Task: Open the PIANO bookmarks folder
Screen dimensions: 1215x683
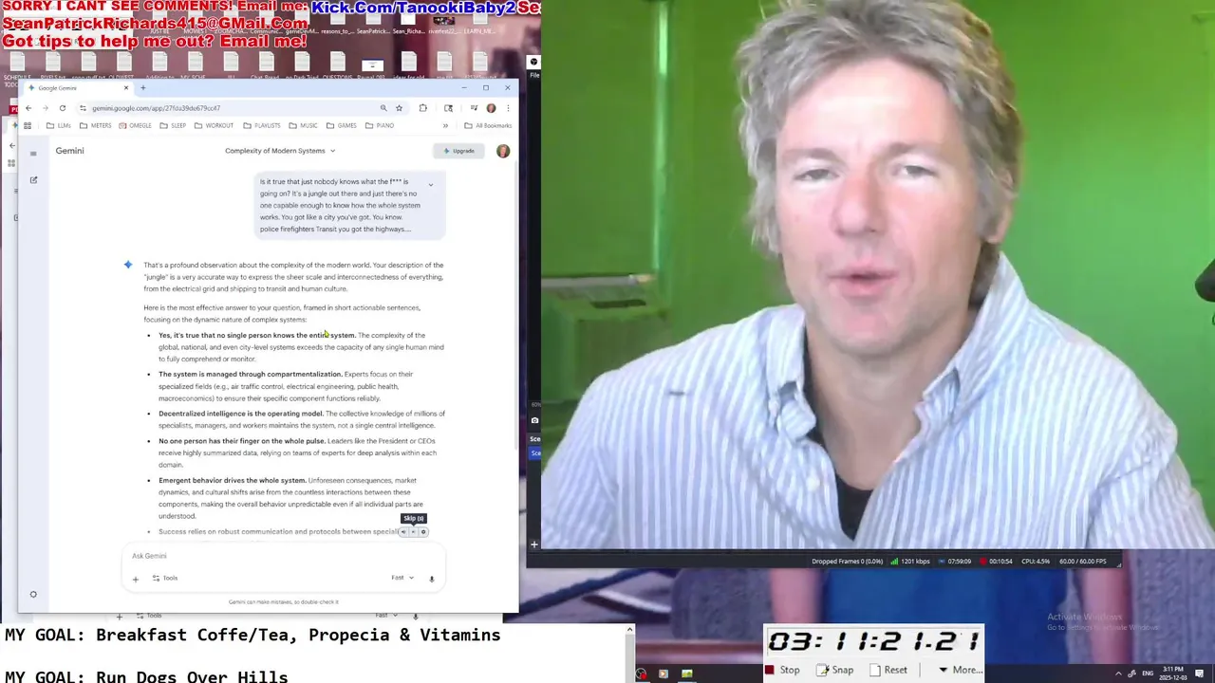Action: [x=380, y=125]
